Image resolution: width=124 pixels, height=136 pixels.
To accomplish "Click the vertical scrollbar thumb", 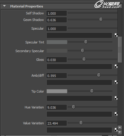I will pos(120,50).
